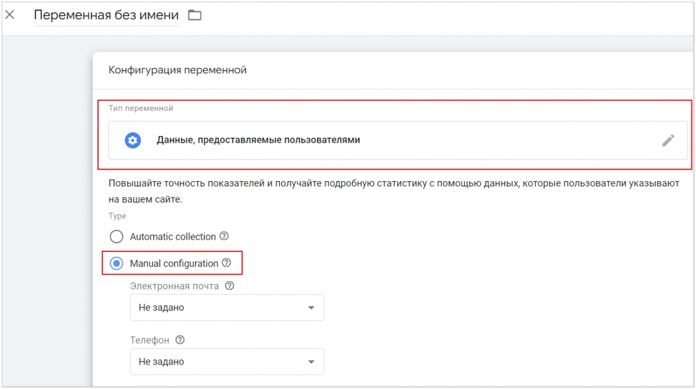
Task: Open help icon next to Manual configuration
Action: [x=227, y=263]
